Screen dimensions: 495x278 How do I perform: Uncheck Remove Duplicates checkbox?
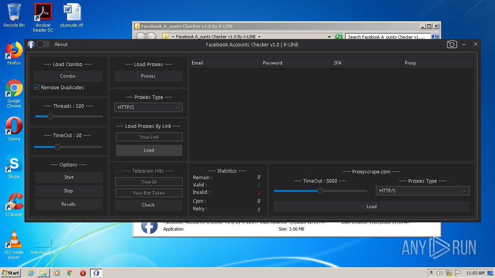(37, 87)
